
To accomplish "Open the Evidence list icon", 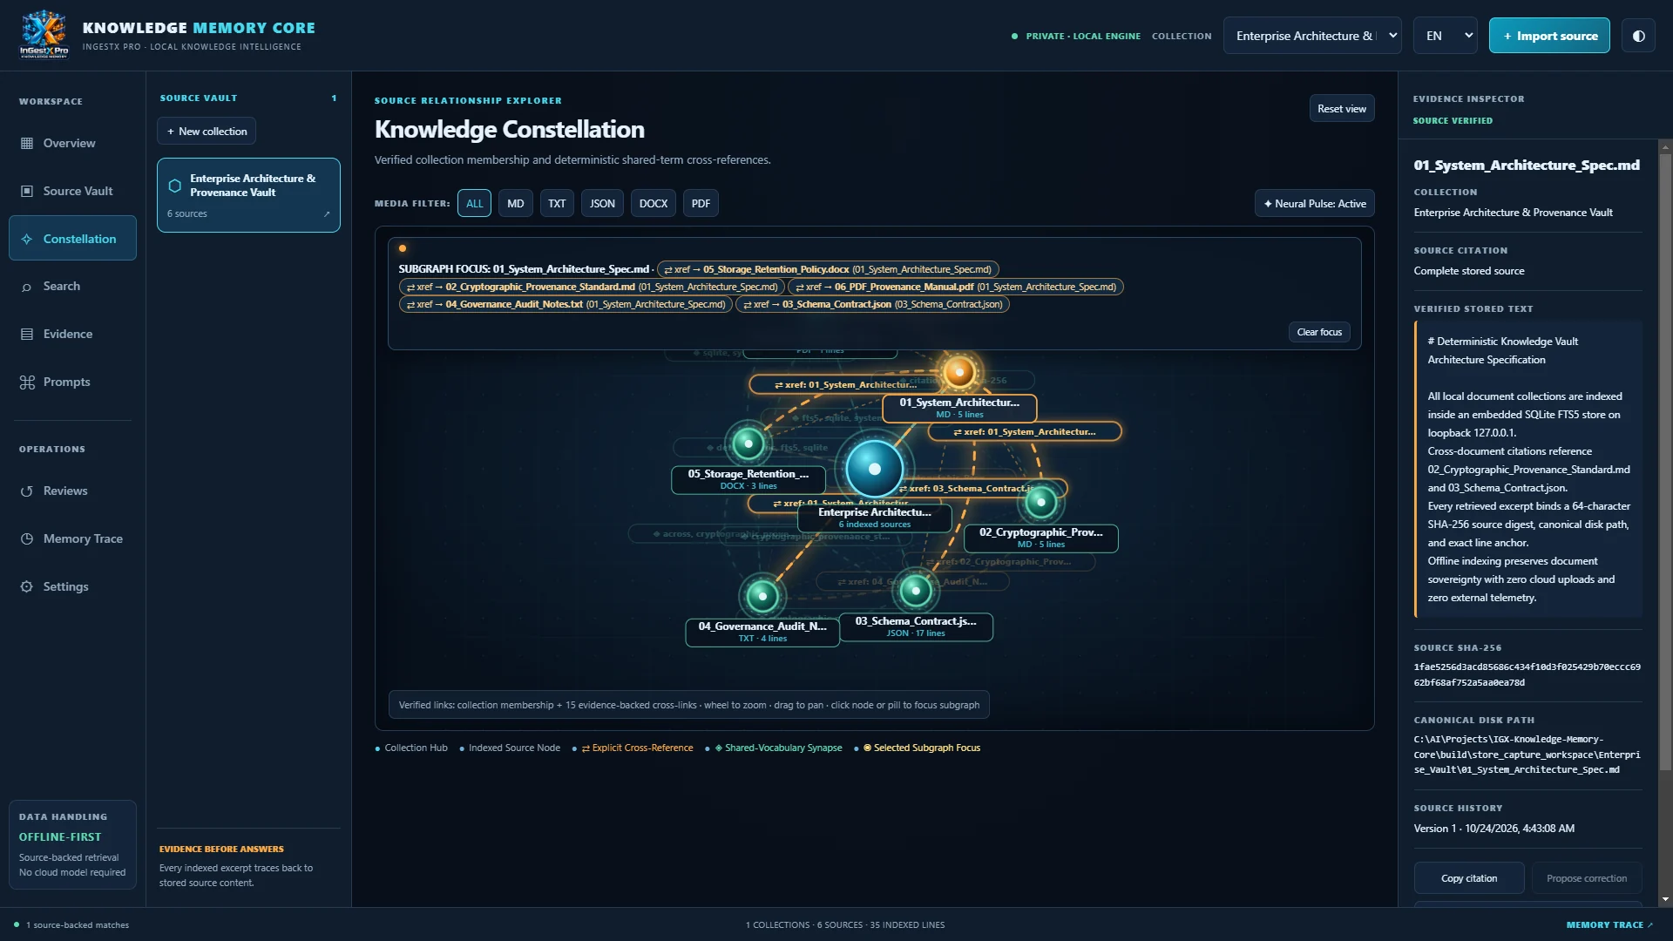I will (x=27, y=334).
